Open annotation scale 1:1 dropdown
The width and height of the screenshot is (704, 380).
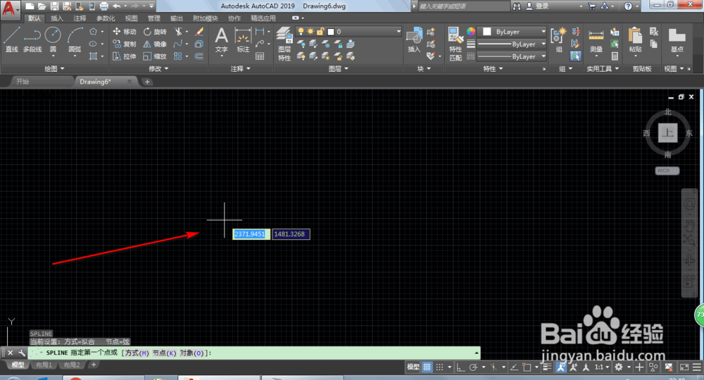[x=602, y=367]
